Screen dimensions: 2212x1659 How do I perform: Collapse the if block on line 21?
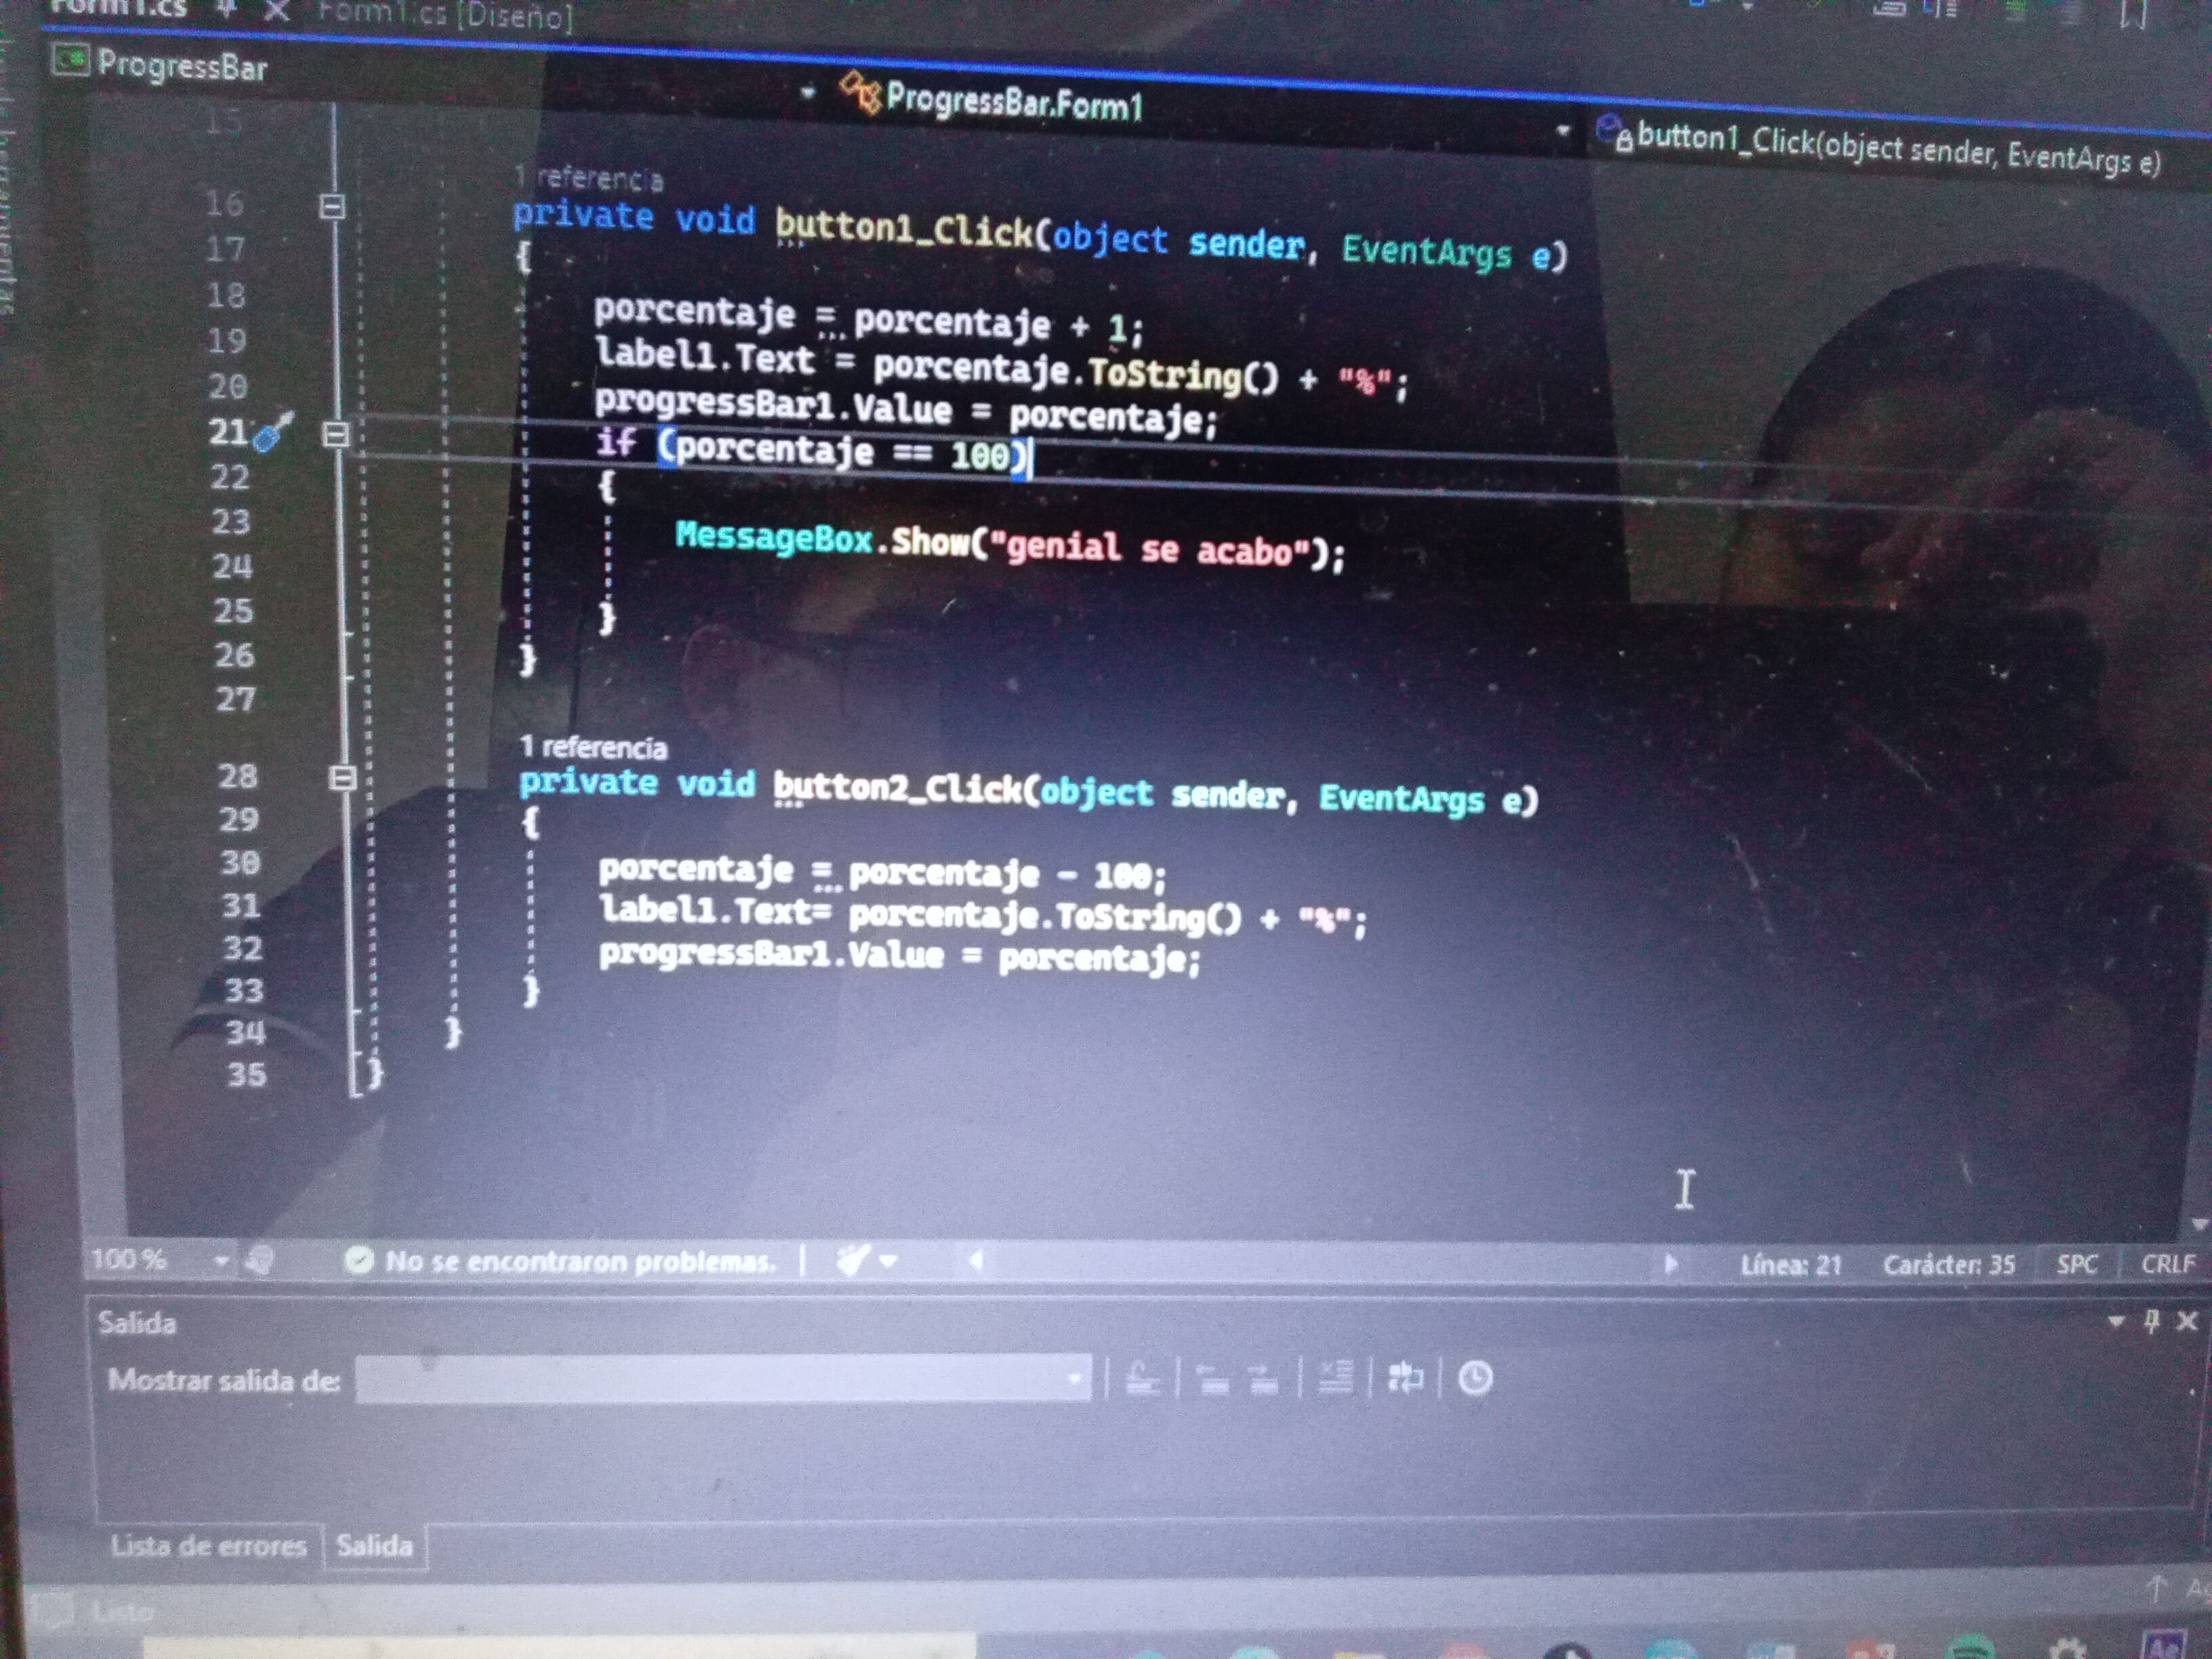tap(336, 434)
